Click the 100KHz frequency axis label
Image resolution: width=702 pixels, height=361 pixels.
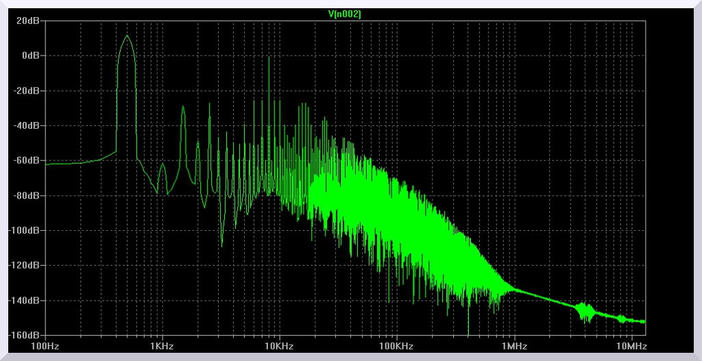(x=396, y=347)
